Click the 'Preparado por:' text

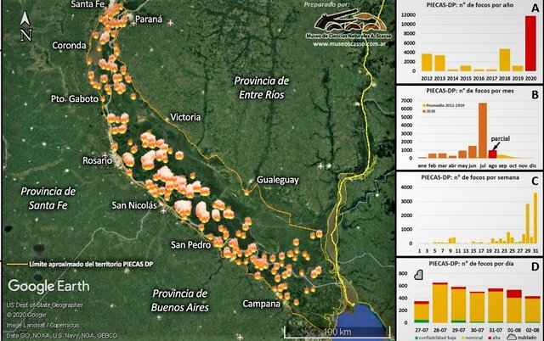point(326,4)
